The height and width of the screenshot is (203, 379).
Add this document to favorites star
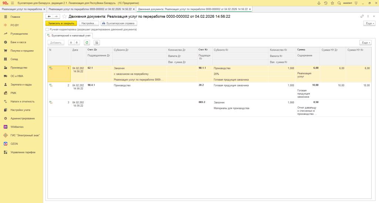click(x=64, y=17)
